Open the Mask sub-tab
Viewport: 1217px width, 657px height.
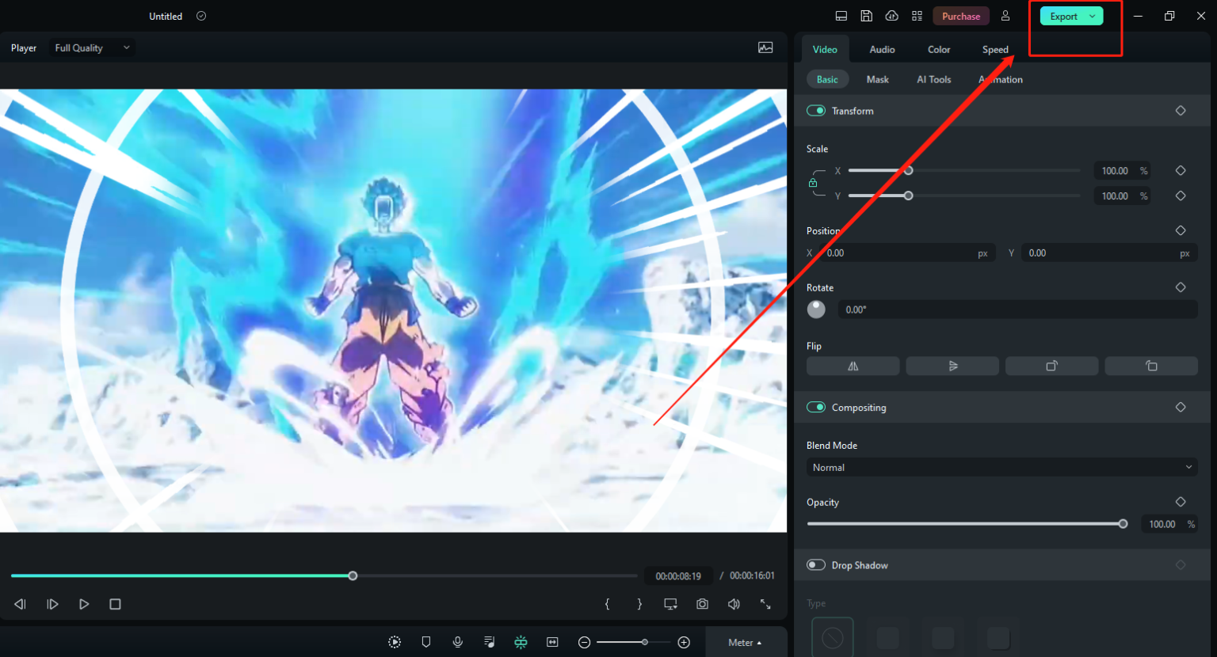877,79
